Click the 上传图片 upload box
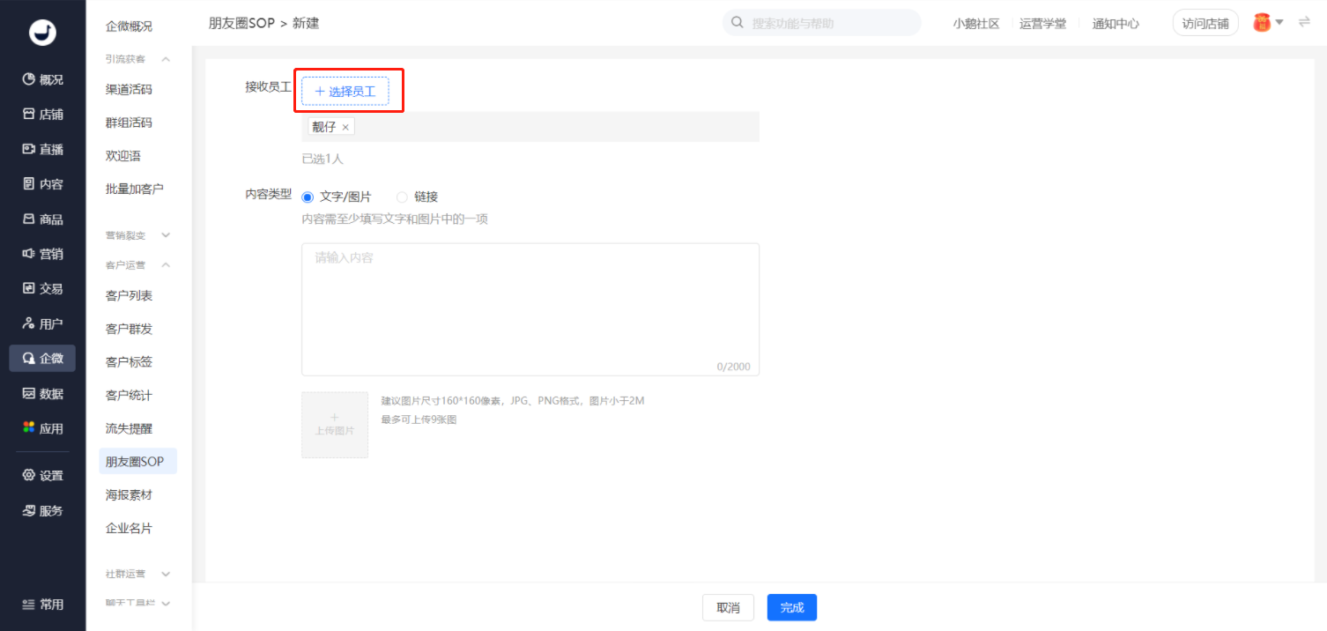Image resolution: width=1327 pixels, height=631 pixels. (x=335, y=425)
